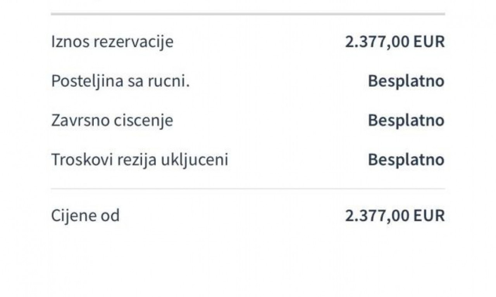The image size is (496, 297).
Task: Select the Iznos rezervacije label
Action: [x=112, y=42]
